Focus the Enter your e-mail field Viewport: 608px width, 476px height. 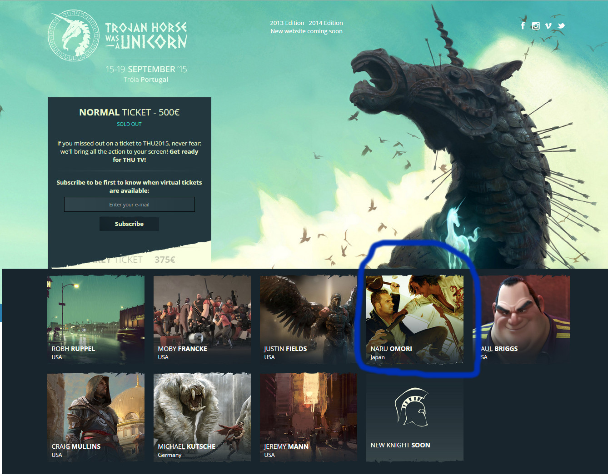(x=130, y=205)
